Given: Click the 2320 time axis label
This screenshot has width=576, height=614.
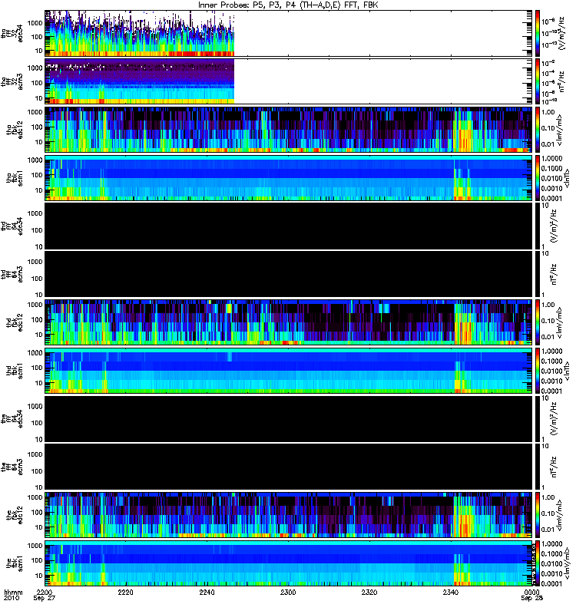Looking at the screenshot, I should (369, 592).
